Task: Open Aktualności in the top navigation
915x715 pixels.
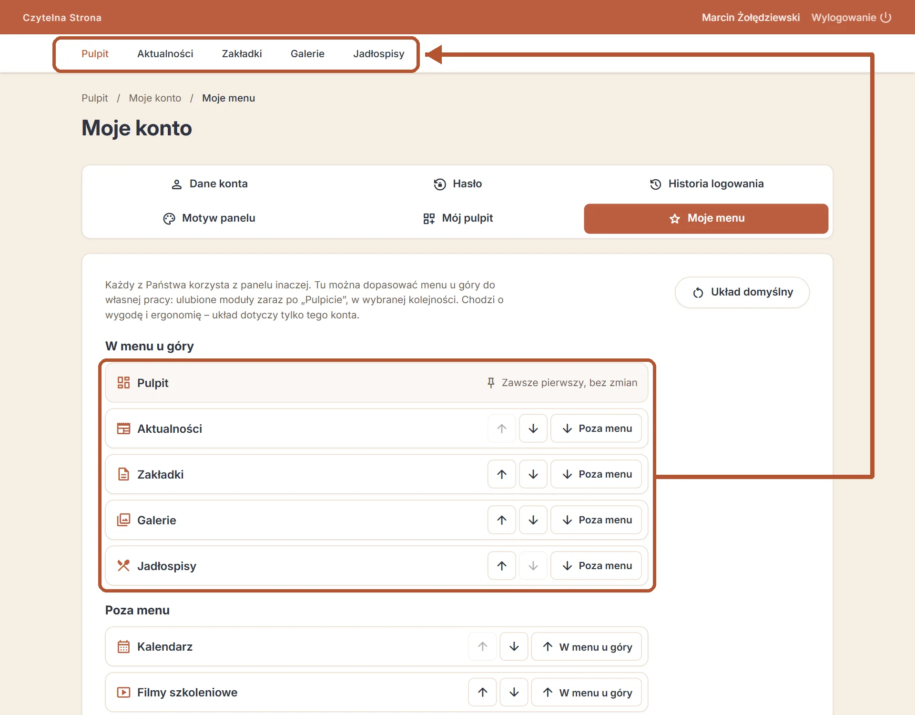Action: click(165, 54)
